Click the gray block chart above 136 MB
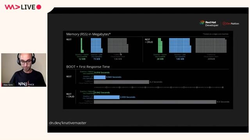250x140 pixels. click(118, 45)
